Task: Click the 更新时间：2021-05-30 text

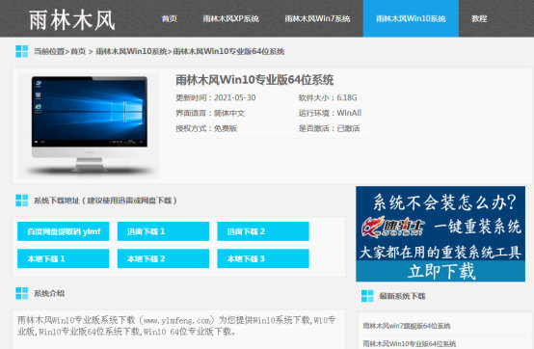Action: 216,97
